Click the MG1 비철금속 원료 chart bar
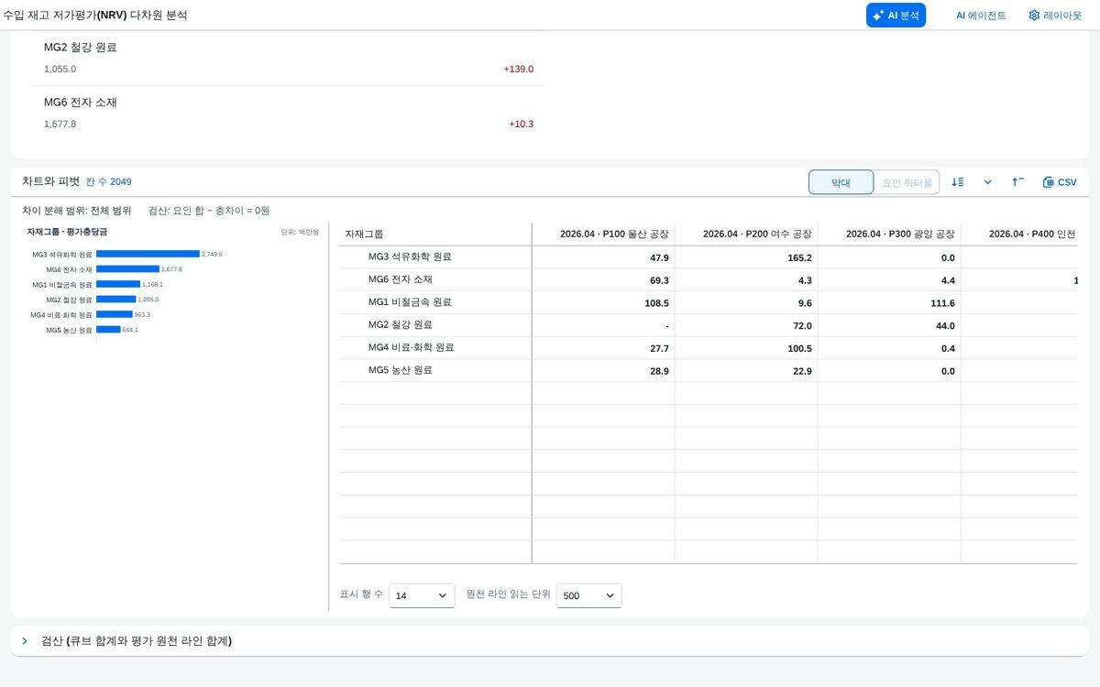 click(x=118, y=284)
